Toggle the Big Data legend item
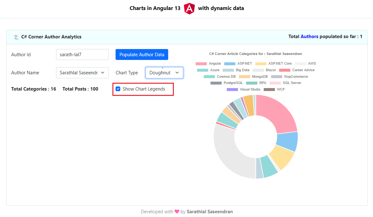 tap(236, 70)
